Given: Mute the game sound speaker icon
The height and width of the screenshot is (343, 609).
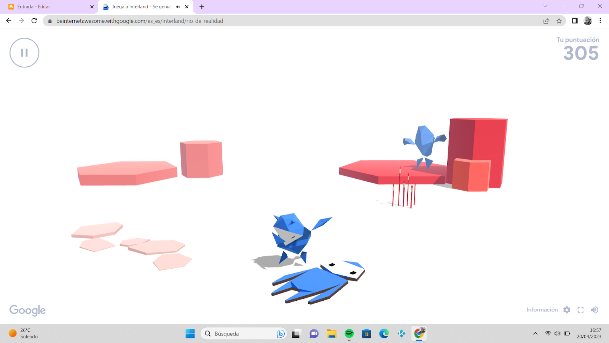Looking at the screenshot, I should (x=595, y=310).
